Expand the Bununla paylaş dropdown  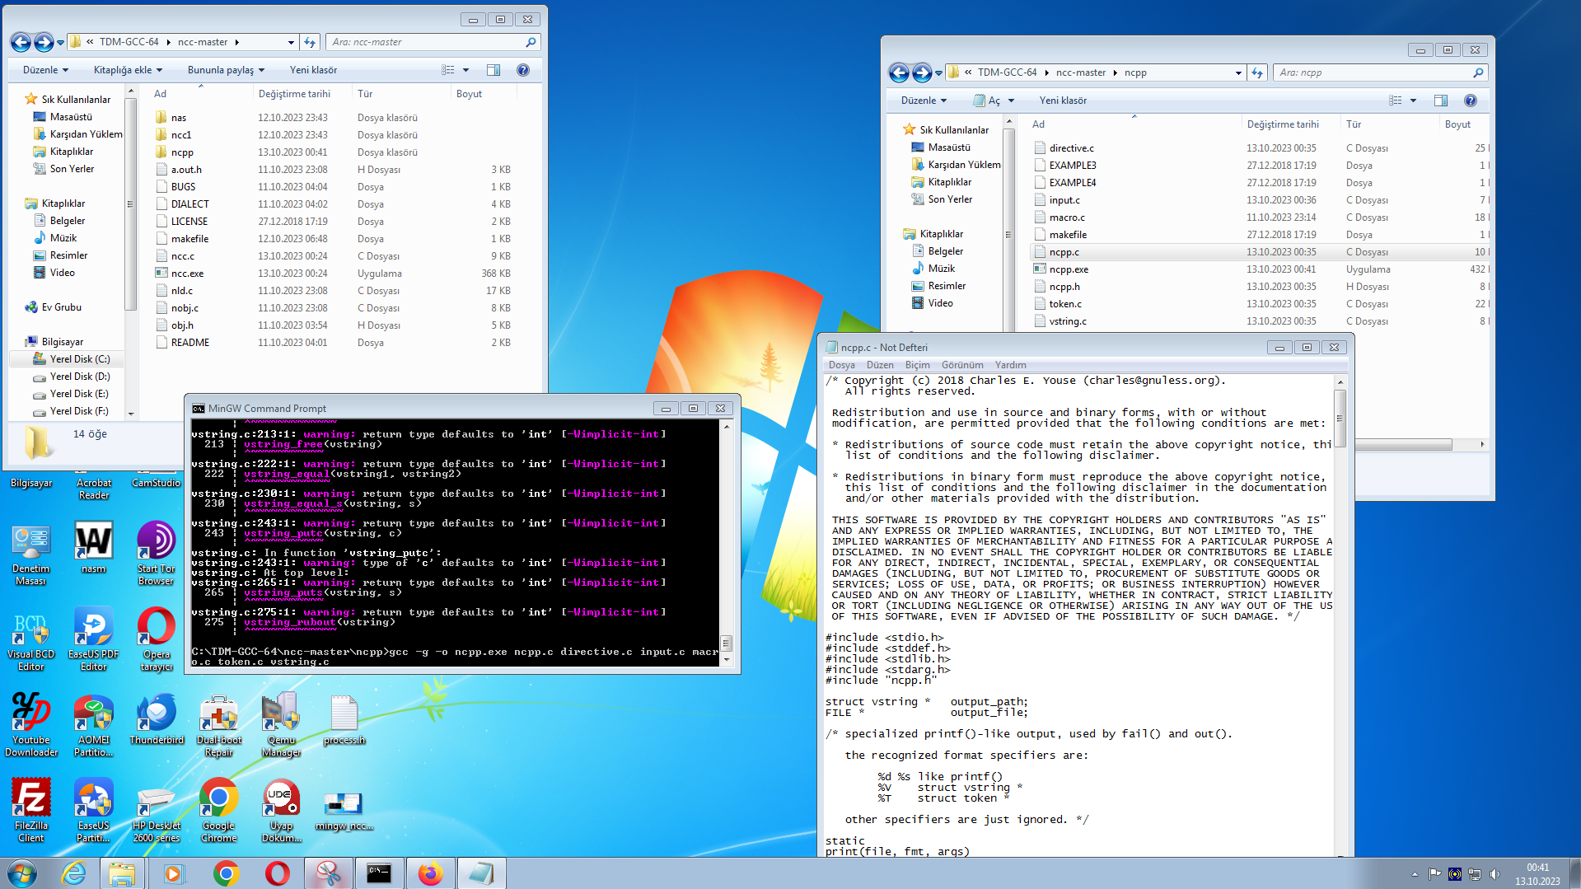[x=226, y=70]
